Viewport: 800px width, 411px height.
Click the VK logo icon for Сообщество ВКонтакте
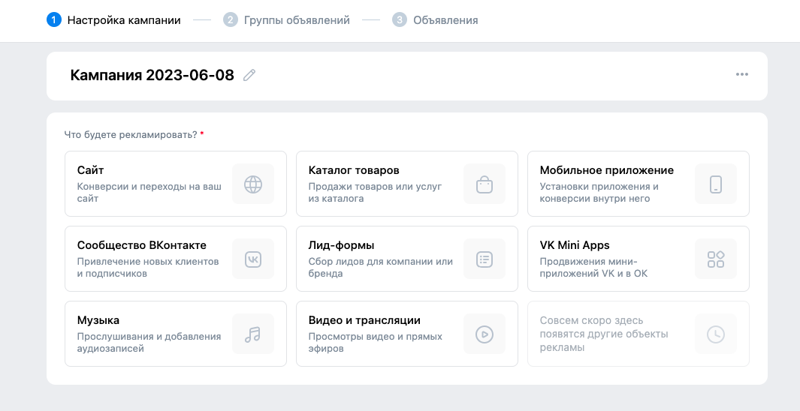253,259
